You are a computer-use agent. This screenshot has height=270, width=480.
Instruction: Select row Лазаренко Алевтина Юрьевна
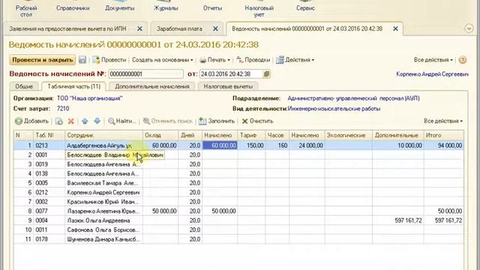tap(238, 211)
